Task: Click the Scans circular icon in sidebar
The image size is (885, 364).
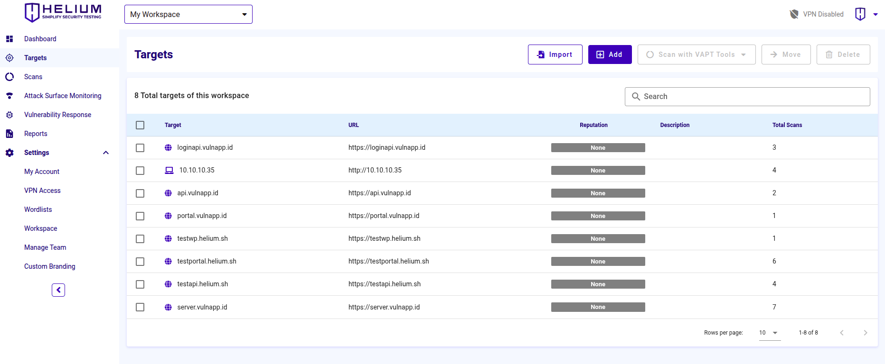Action: (x=9, y=77)
